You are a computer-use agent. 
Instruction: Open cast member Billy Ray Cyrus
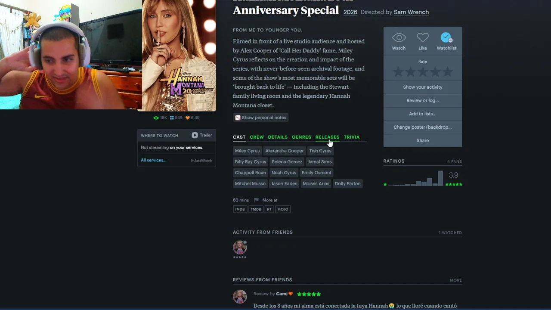click(x=250, y=161)
